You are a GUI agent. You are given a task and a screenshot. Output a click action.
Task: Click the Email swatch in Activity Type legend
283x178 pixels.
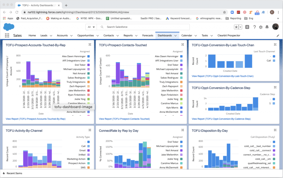tap(89, 150)
